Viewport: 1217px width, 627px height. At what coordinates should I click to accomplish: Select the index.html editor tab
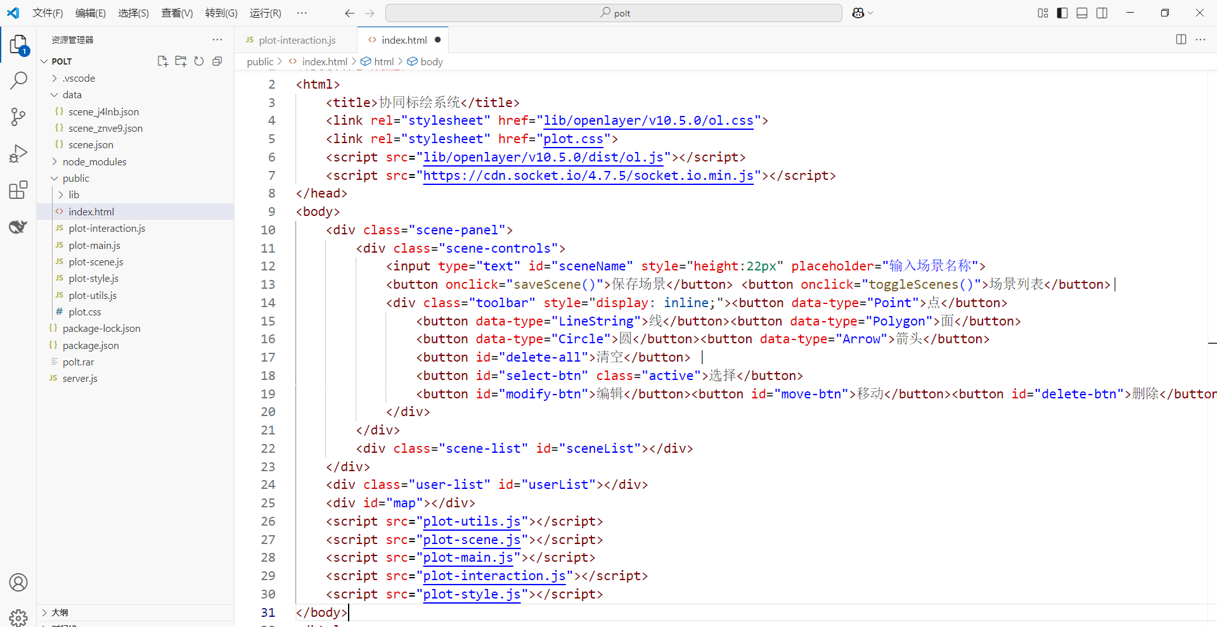404,40
